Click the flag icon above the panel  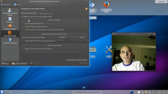pyautogui.click(x=84, y=88)
